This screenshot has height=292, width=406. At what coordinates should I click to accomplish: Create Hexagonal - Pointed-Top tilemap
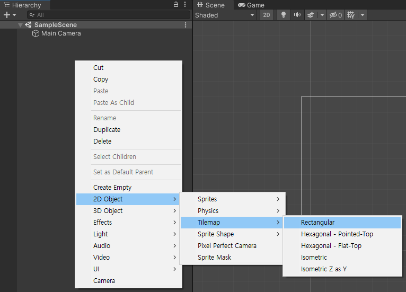pos(342,234)
